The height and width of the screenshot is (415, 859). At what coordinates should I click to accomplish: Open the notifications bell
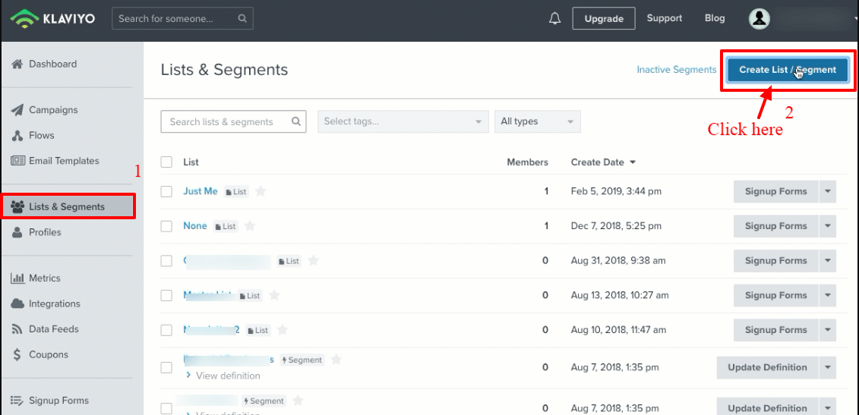(x=554, y=19)
